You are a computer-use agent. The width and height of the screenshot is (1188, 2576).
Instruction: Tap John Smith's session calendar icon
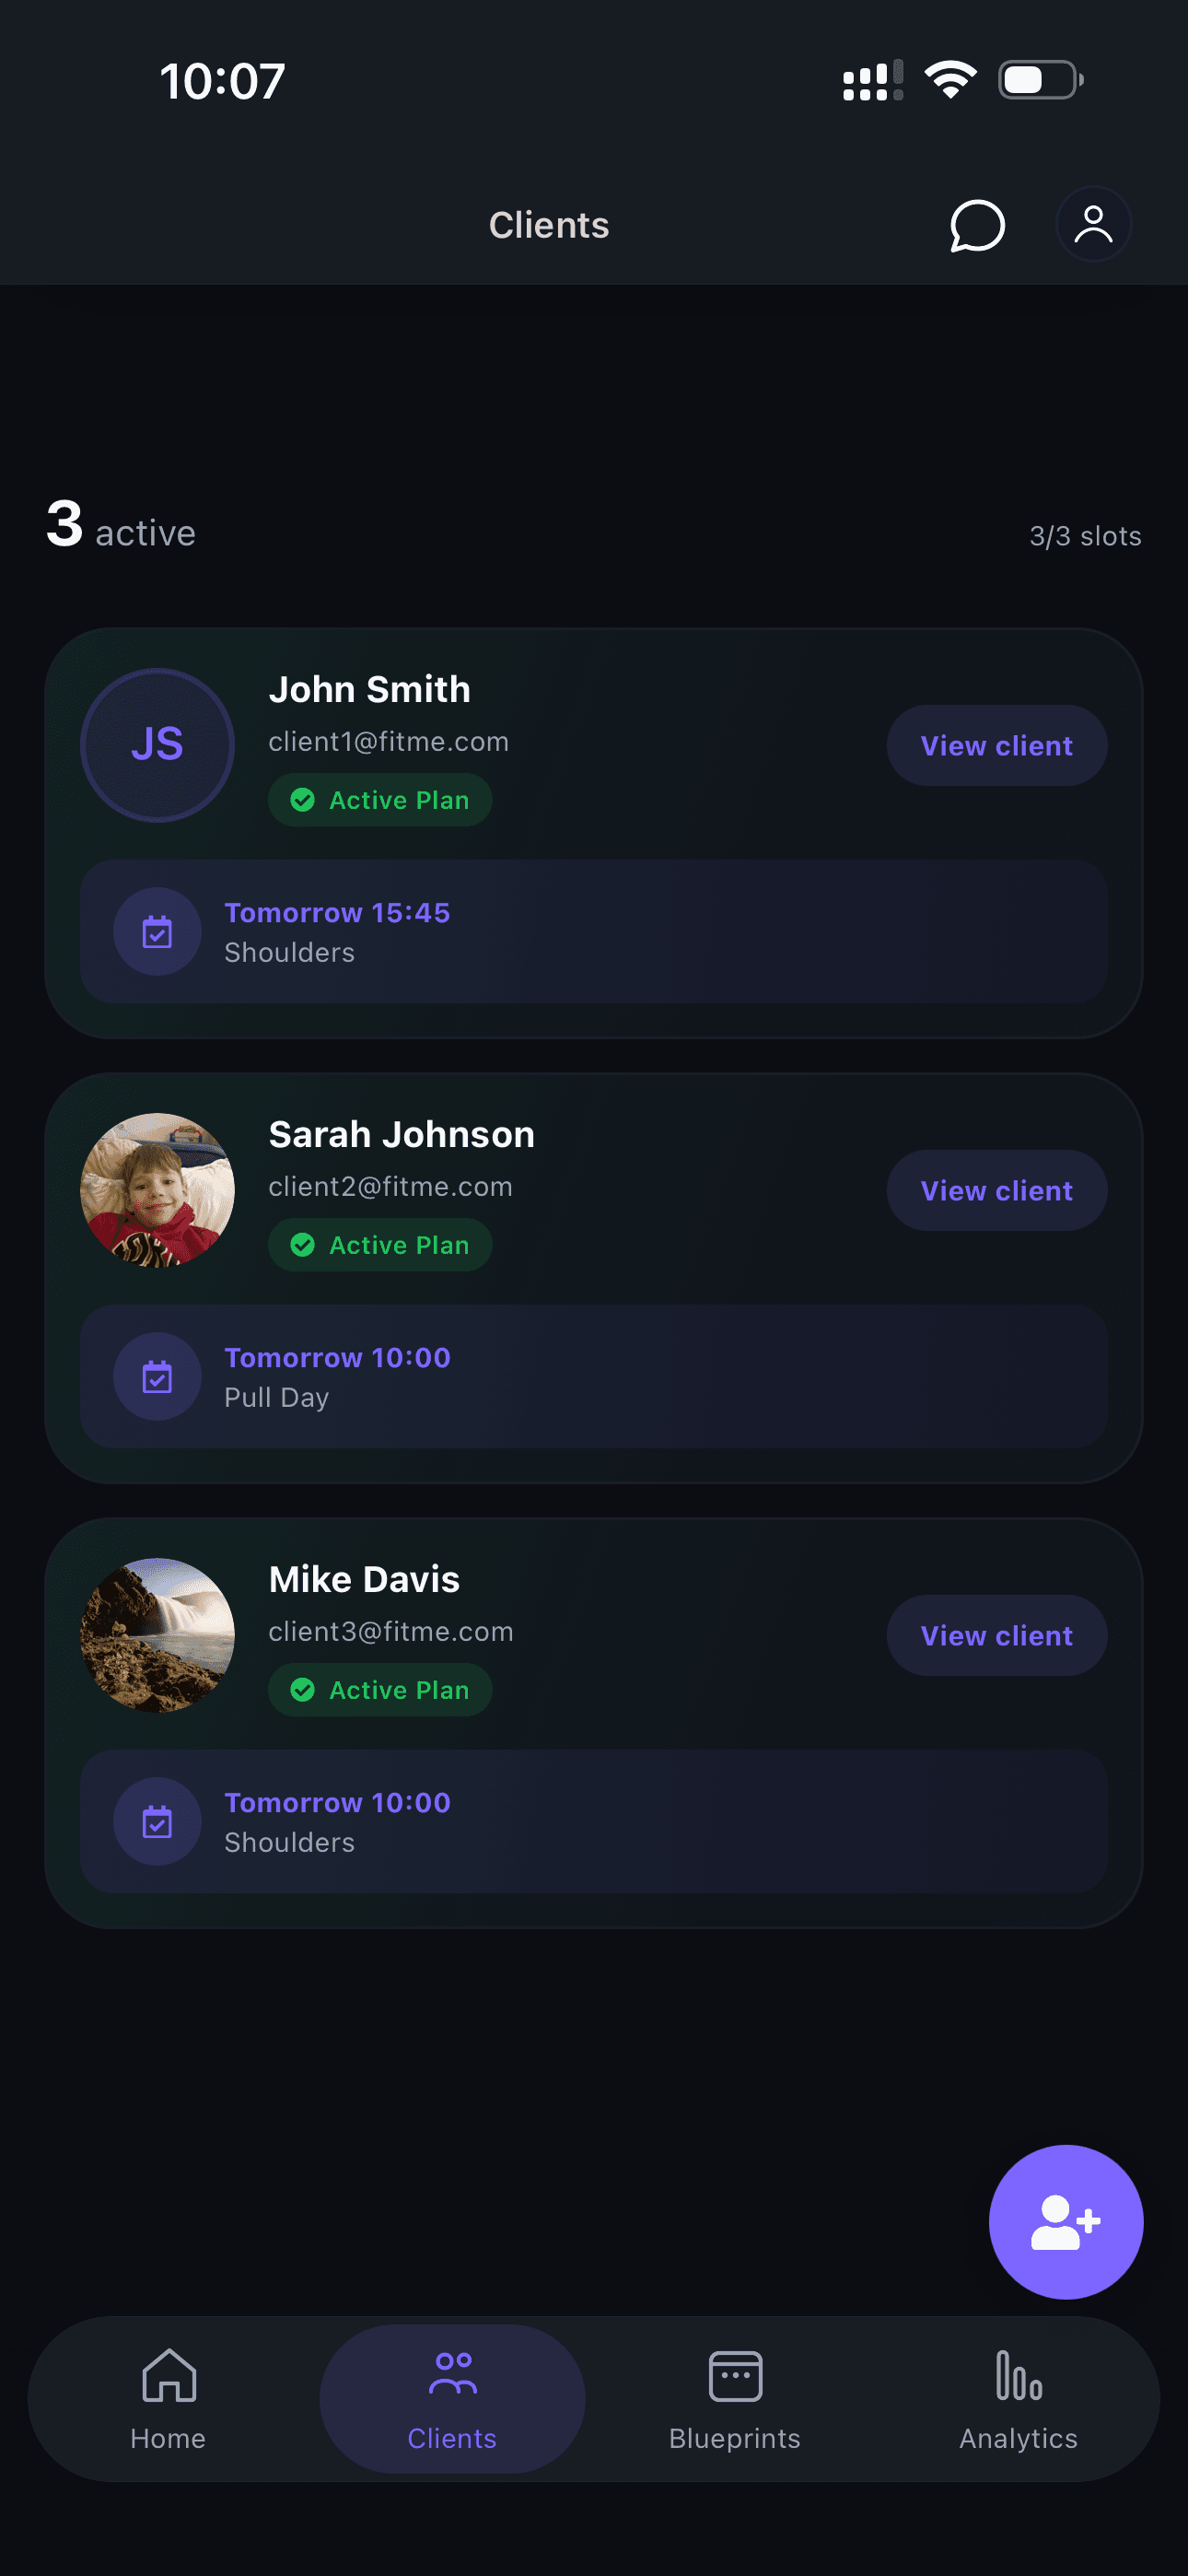[157, 932]
